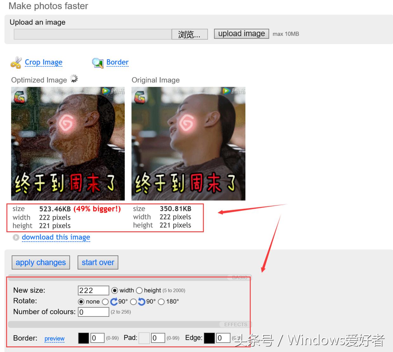Click the "start over" button

coord(98,262)
